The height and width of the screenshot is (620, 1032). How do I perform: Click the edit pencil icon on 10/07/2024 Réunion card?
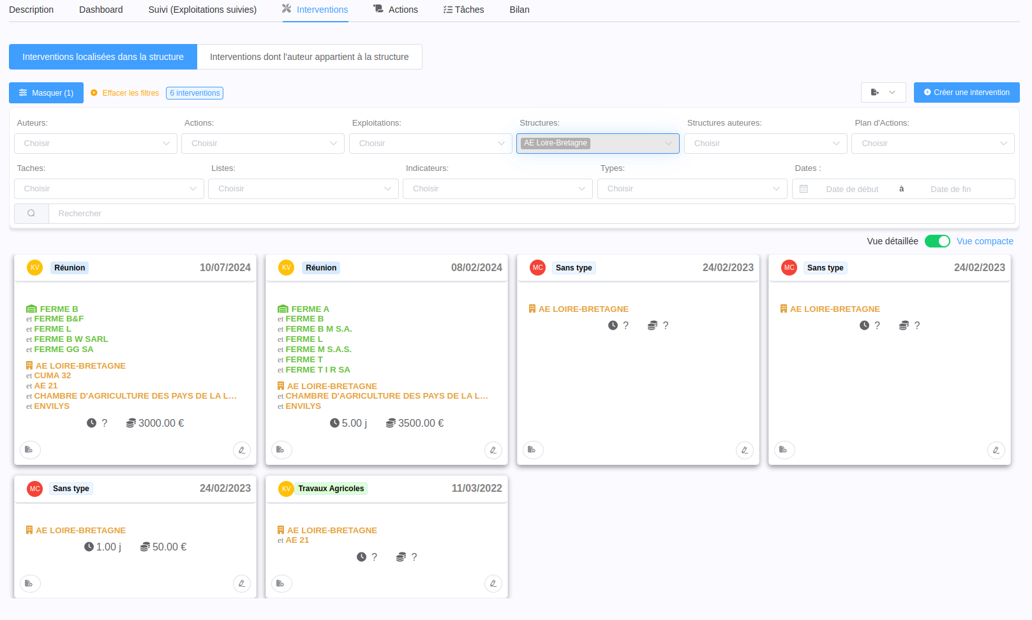[x=241, y=450]
